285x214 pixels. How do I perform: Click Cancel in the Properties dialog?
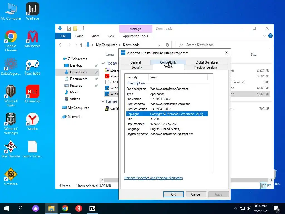point(196,194)
